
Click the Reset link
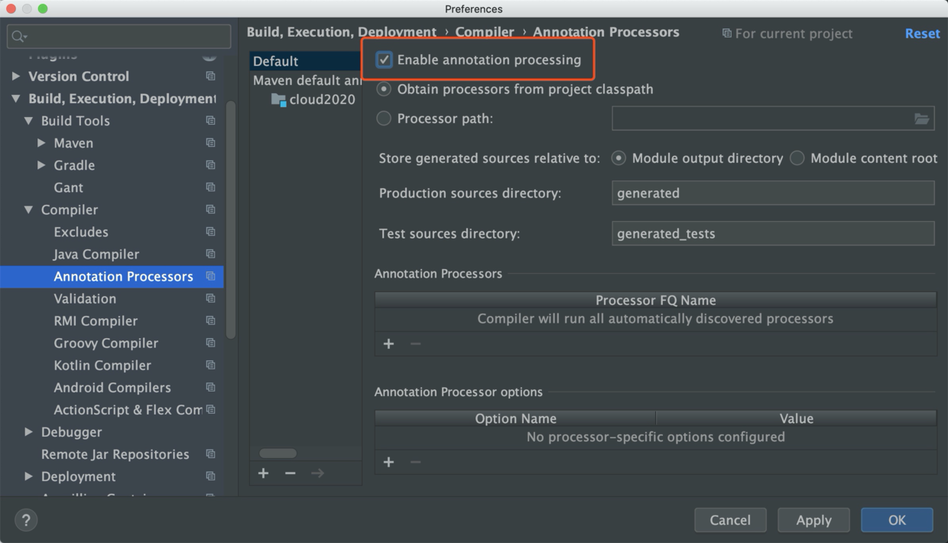(922, 34)
